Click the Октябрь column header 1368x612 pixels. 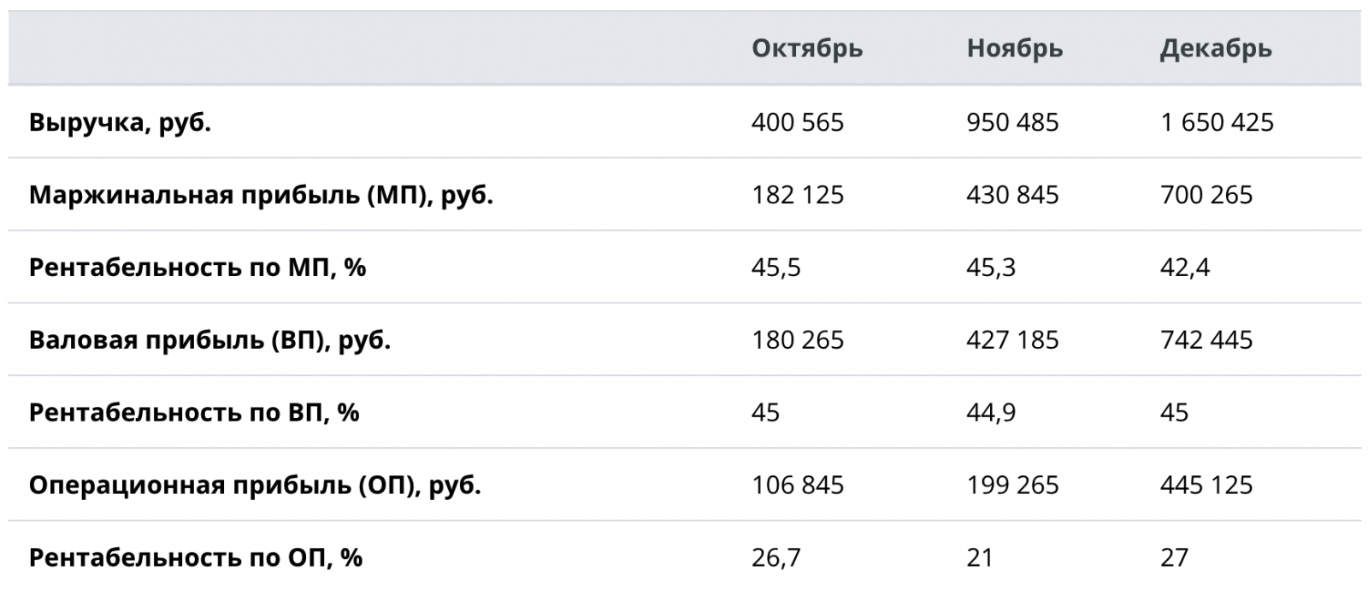[x=806, y=49]
